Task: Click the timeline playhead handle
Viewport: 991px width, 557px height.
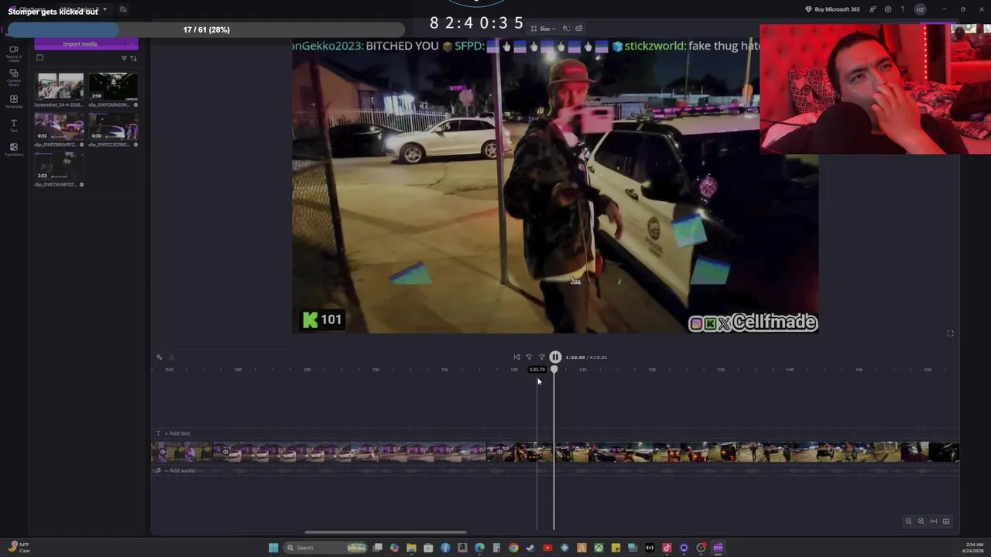Action: click(554, 369)
